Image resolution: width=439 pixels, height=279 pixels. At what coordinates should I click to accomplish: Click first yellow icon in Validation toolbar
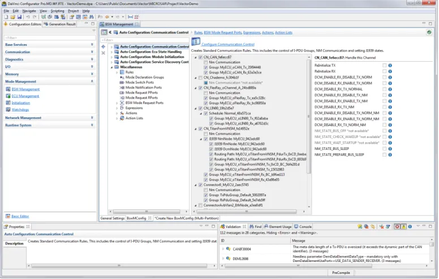pyautogui.click(x=360, y=226)
